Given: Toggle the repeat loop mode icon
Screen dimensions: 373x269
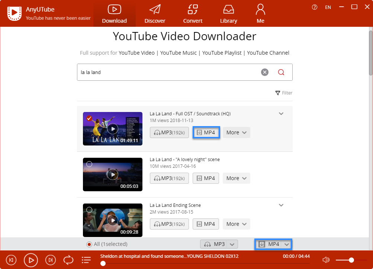Looking at the screenshot, I should 68,260.
